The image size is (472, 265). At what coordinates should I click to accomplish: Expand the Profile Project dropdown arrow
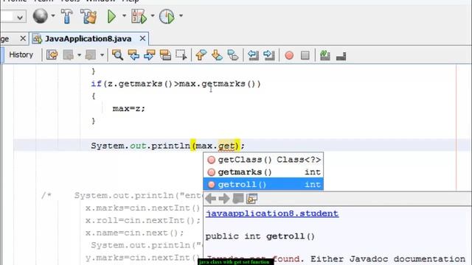181,15
